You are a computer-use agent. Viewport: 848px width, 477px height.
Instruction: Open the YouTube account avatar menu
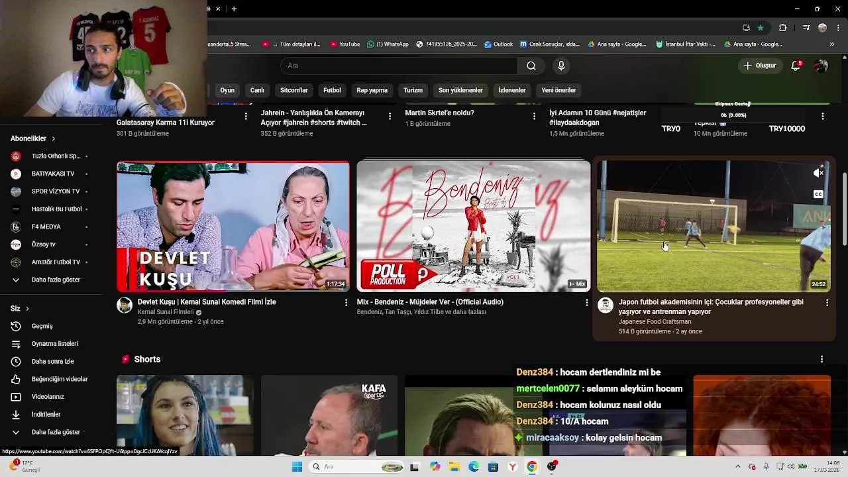[821, 66]
